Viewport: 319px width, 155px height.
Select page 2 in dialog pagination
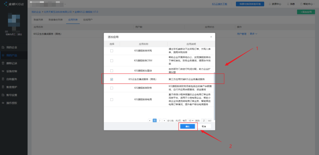(160, 121)
